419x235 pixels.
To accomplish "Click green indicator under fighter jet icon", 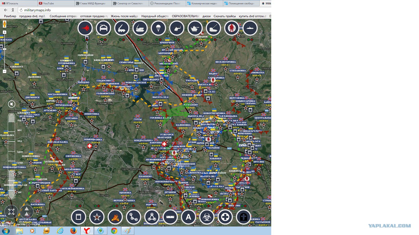I will click(83, 40).
